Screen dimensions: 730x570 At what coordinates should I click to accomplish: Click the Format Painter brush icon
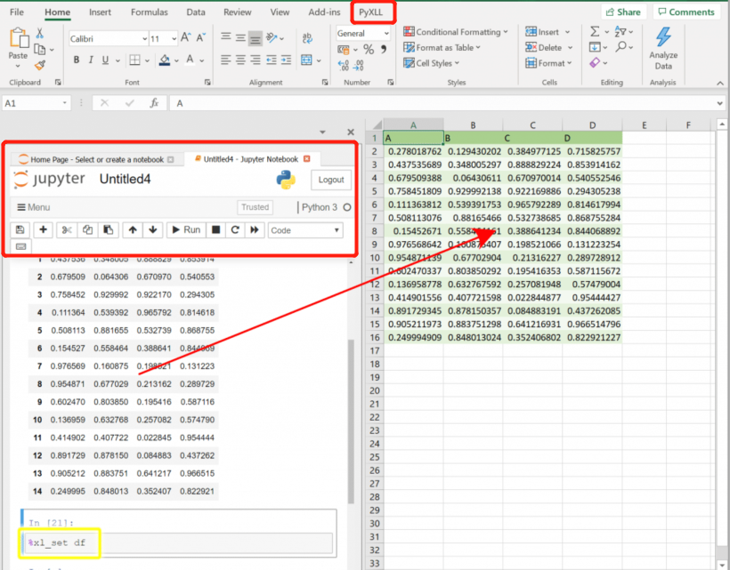pos(40,65)
